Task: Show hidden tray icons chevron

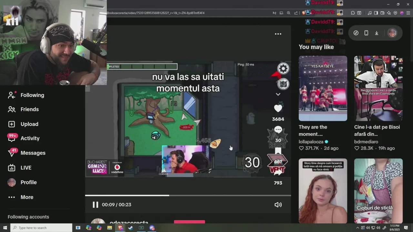Action: coord(358,228)
